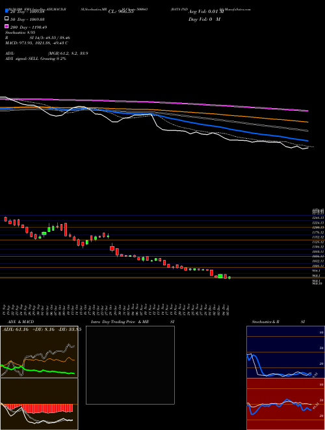Click the 'Avg Vol: 0.01 M' label
Viewport: 325px width, 430px height.
click(206, 12)
